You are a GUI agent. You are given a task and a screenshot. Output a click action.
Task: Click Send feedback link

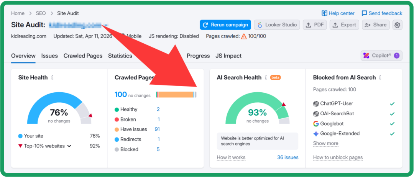(x=382, y=13)
